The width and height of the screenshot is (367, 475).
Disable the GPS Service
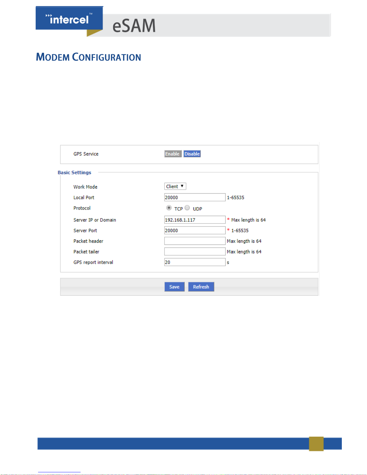click(x=192, y=154)
